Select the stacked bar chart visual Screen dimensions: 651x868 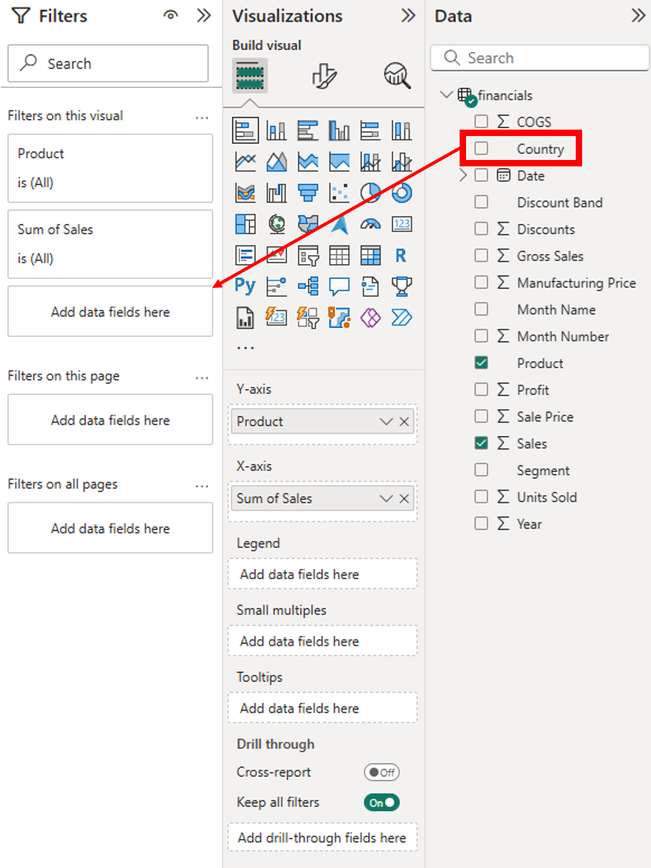pyautogui.click(x=245, y=130)
